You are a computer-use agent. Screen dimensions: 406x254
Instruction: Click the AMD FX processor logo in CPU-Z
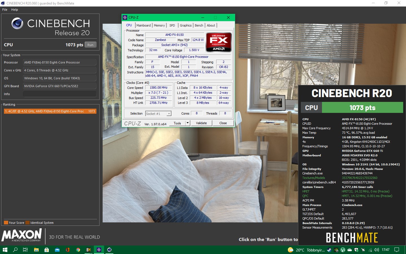coord(219,42)
